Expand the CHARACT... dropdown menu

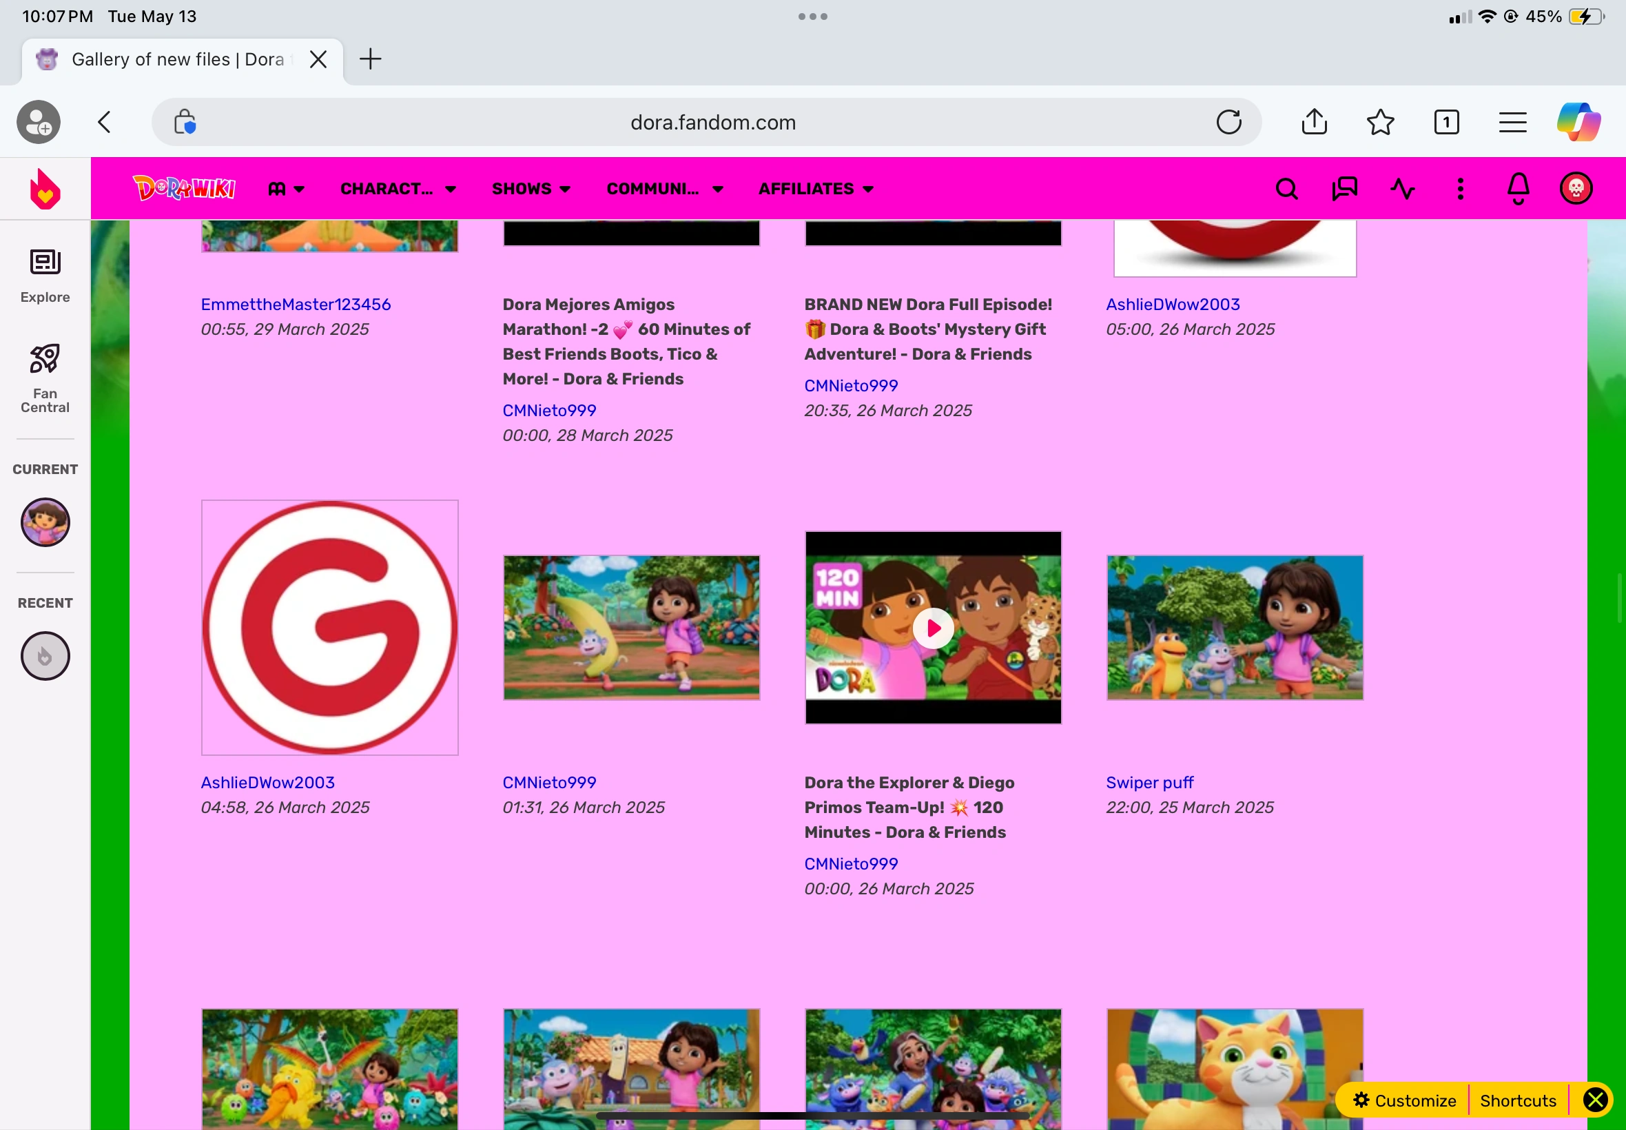(x=398, y=189)
